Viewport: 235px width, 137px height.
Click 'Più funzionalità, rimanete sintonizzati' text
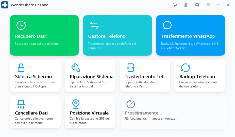151,119
